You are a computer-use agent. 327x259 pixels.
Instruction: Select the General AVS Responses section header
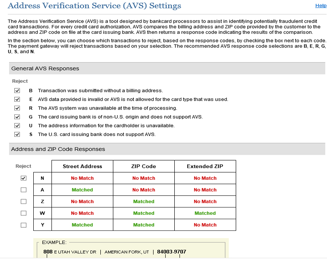[45, 68]
